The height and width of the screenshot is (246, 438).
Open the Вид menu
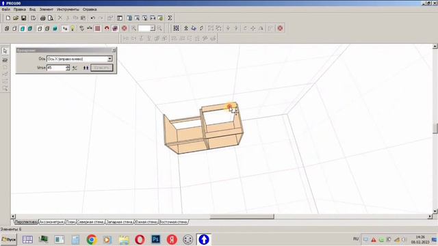point(32,10)
